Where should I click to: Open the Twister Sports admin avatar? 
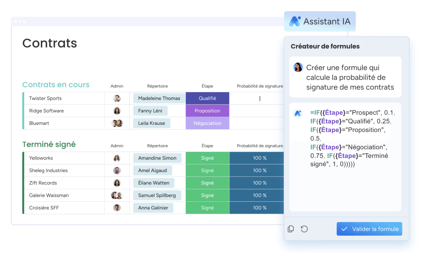click(117, 98)
